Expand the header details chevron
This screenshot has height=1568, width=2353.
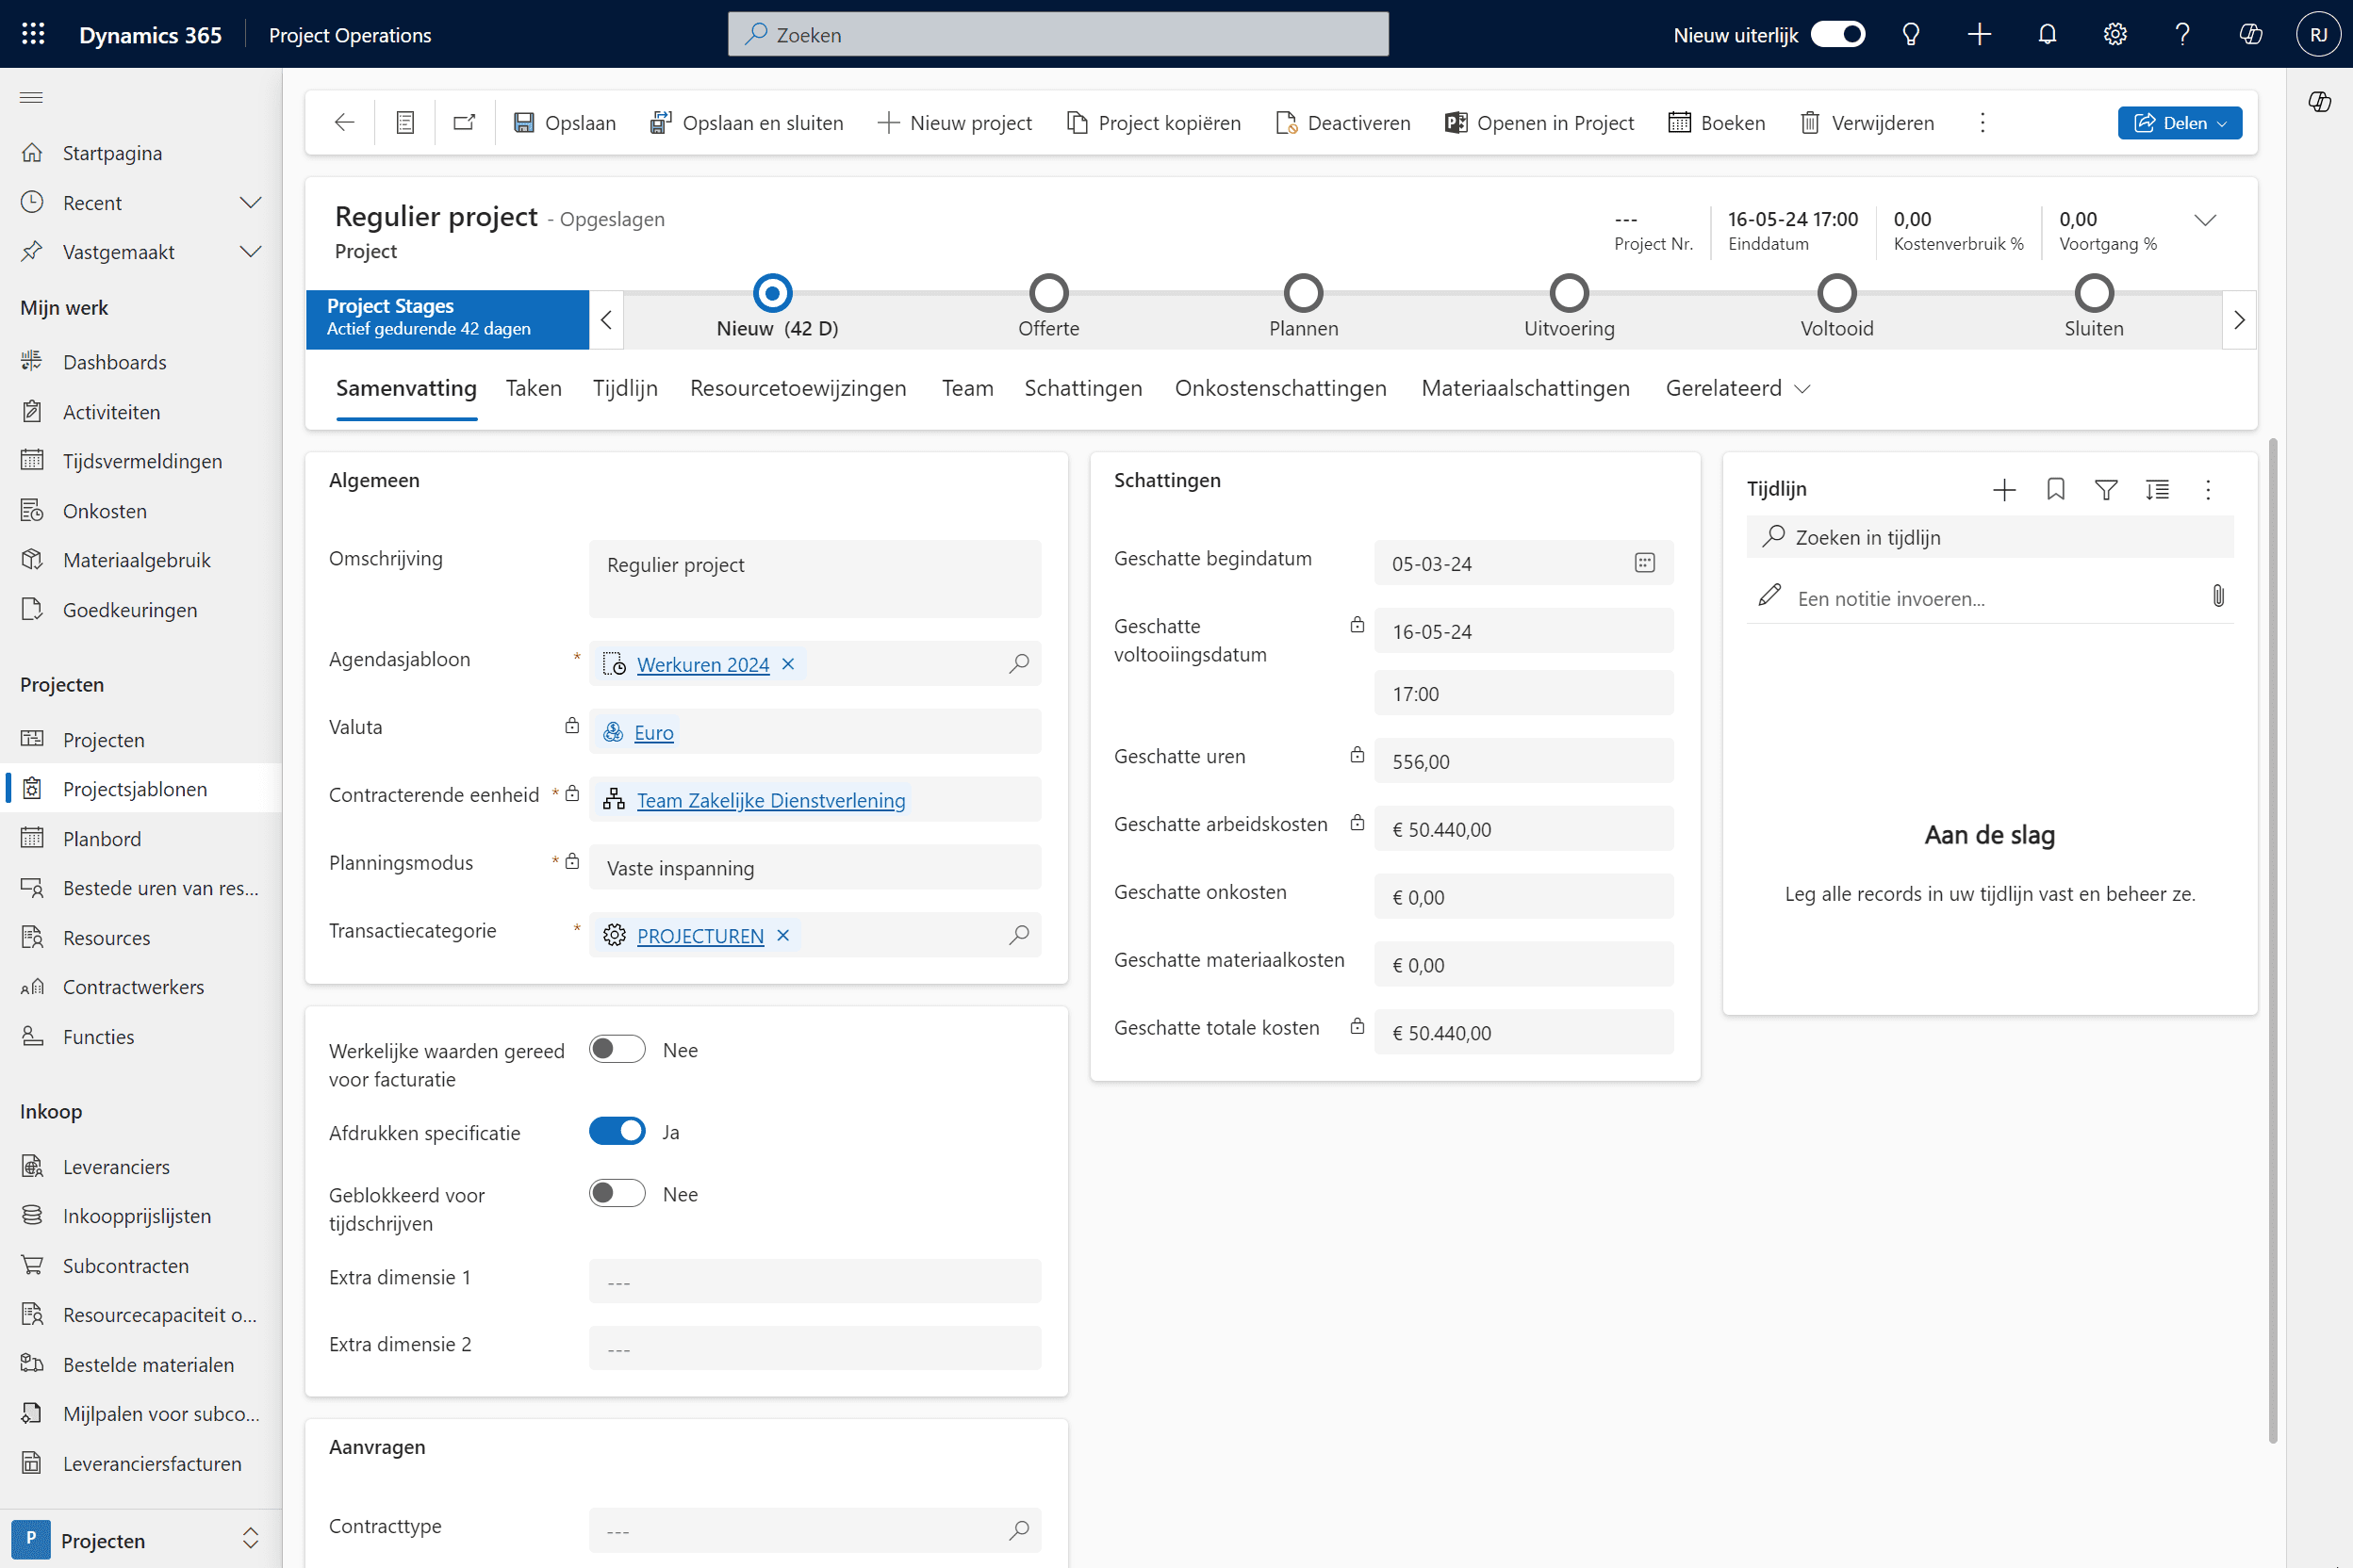click(2205, 220)
